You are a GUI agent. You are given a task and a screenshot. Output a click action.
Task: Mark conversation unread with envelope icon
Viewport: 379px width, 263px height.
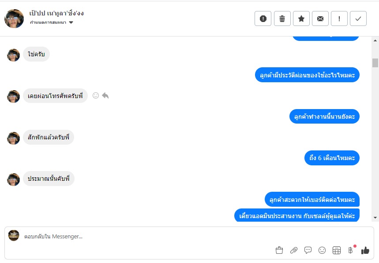(320, 18)
